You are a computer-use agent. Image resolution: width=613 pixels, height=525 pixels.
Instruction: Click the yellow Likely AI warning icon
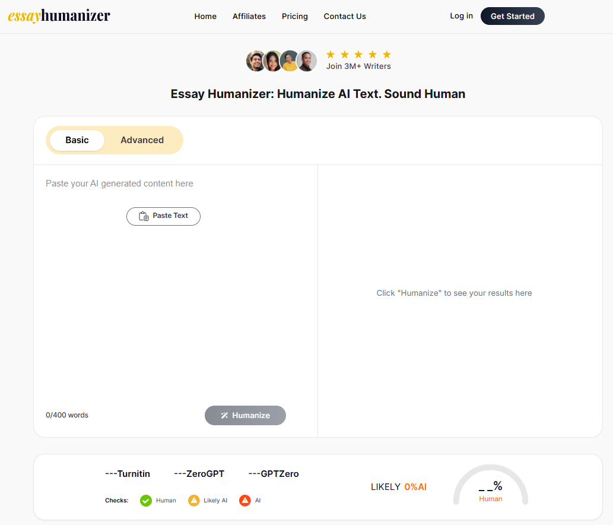click(194, 500)
